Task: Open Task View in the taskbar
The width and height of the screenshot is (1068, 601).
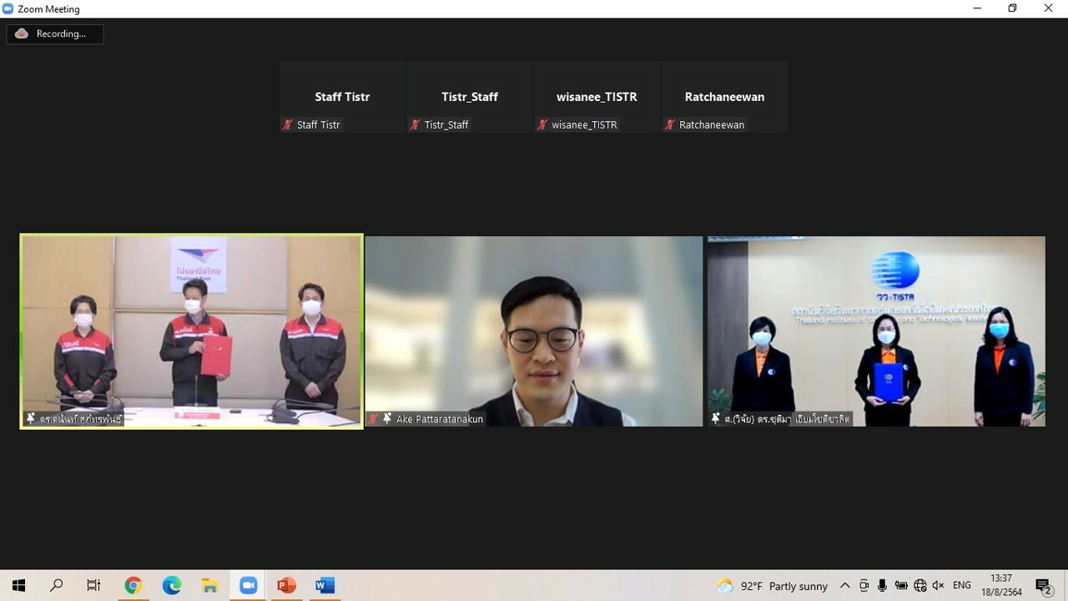Action: click(x=94, y=585)
